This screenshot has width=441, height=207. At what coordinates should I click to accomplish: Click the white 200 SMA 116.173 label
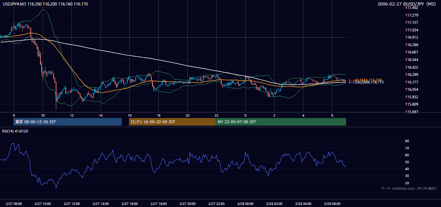pyautogui.click(x=366, y=82)
